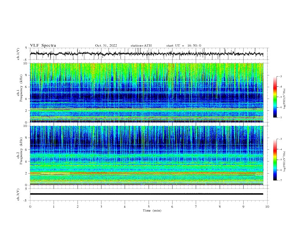Click the ch.2 "Frequency (kHz)" axis label
The height and width of the screenshot is (232, 301).
[21, 151]
